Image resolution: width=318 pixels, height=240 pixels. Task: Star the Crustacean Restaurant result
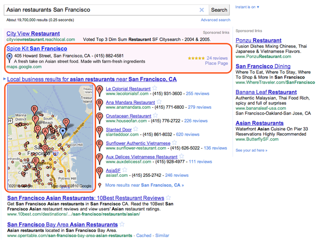click(156, 116)
